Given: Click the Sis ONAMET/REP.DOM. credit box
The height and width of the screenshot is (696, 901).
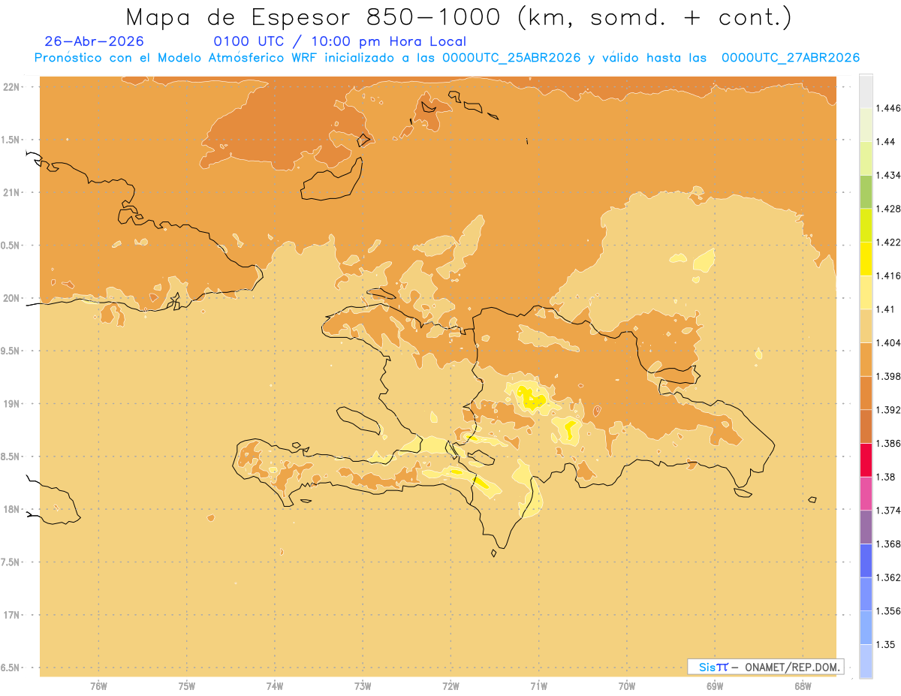Looking at the screenshot, I should 766,667.
